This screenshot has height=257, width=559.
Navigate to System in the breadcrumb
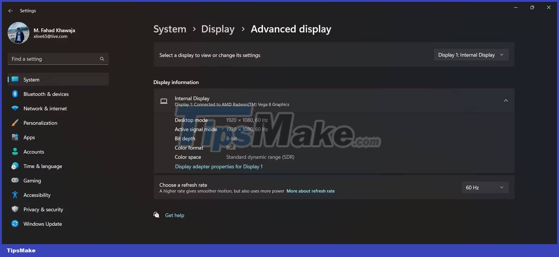170,29
